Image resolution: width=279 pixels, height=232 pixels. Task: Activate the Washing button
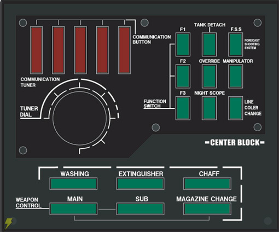(73, 184)
